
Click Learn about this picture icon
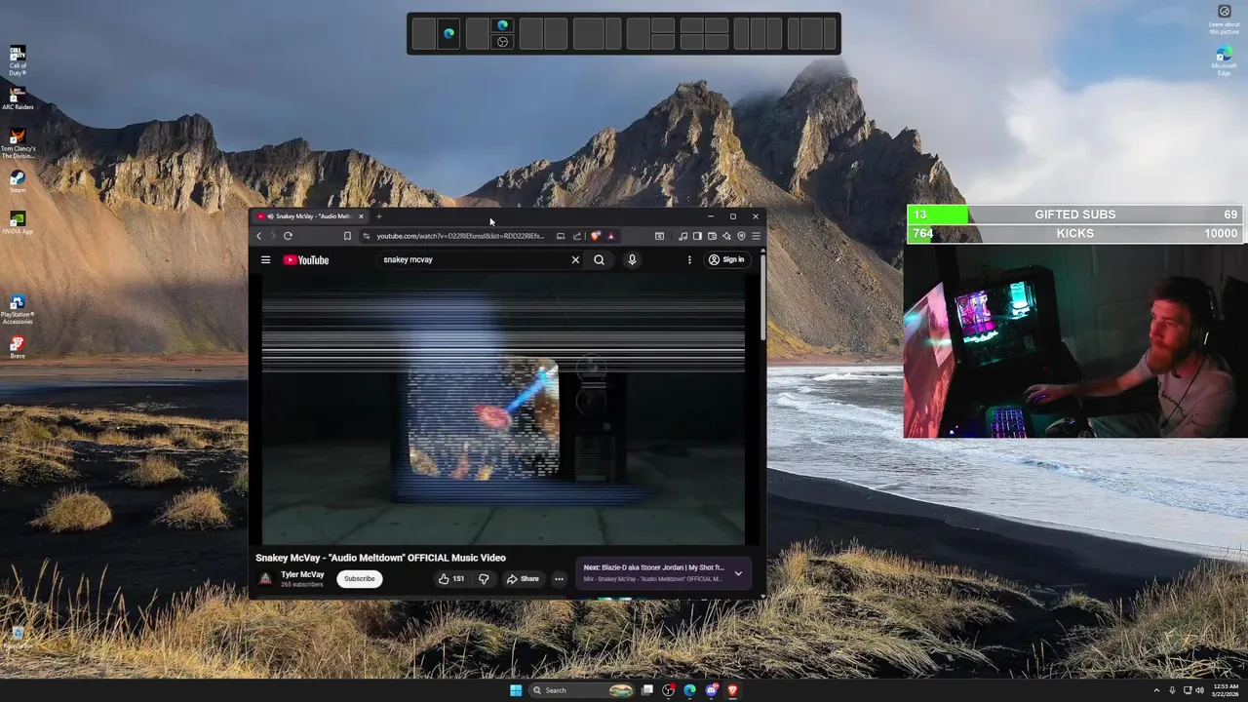pyautogui.click(x=1225, y=19)
